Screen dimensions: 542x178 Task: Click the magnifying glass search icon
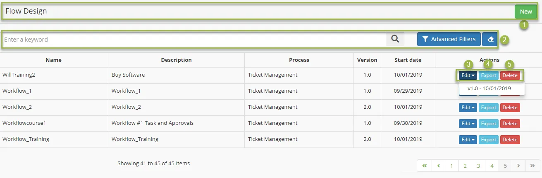(395, 39)
